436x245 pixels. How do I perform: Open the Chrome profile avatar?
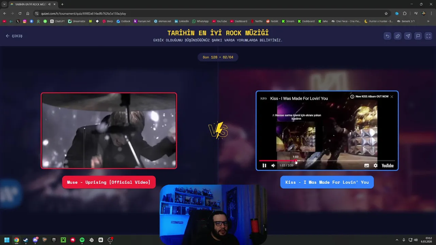(424, 14)
